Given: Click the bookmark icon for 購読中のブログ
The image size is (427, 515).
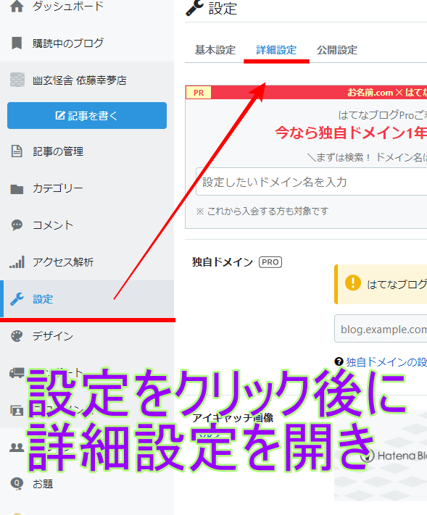Looking at the screenshot, I should pyautogui.click(x=17, y=43).
